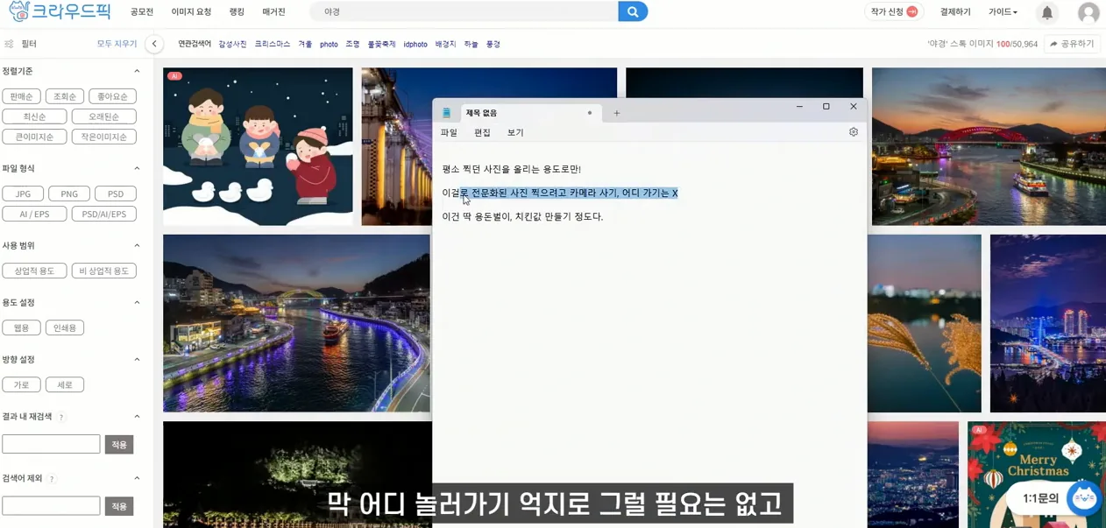Focus the 야경 search field
This screenshot has width=1106, height=528.
point(464,11)
